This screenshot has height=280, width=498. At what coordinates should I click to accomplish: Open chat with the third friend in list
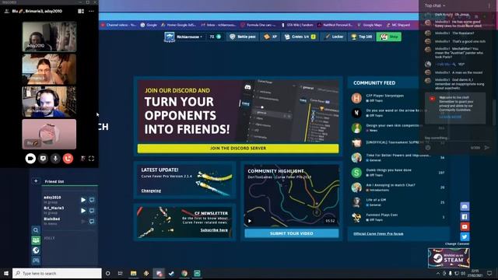tap(92, 221)
